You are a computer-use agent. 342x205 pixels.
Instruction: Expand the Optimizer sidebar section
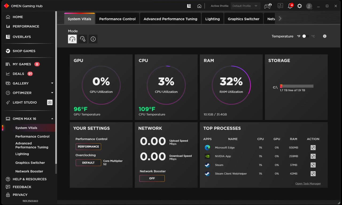tap(52, 93)
